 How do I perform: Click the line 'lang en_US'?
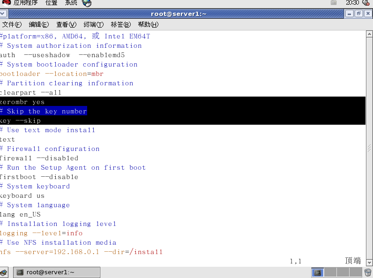[x=20, y=215]
